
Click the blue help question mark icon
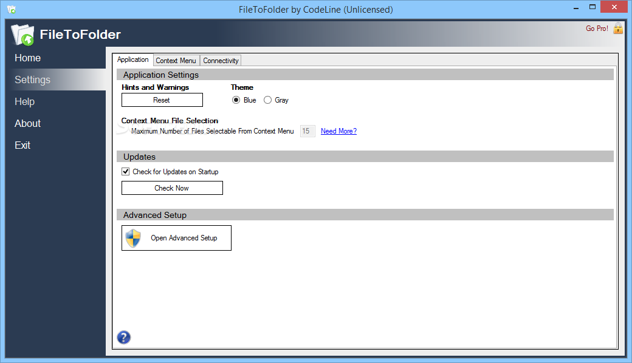tap(124, 338)
